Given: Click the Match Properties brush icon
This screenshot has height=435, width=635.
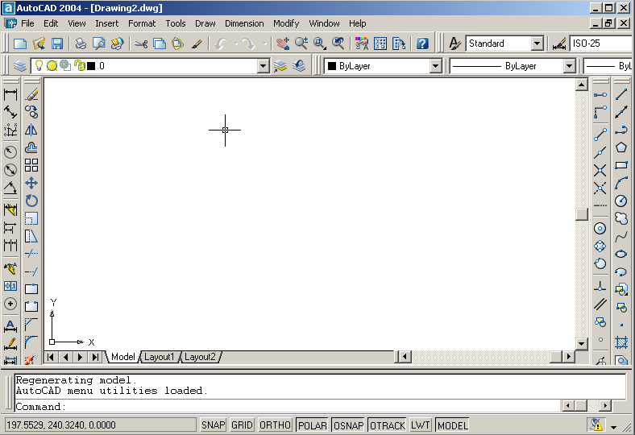Looking at the screenshot, I should pyautogui.click(x=197, y=43).
